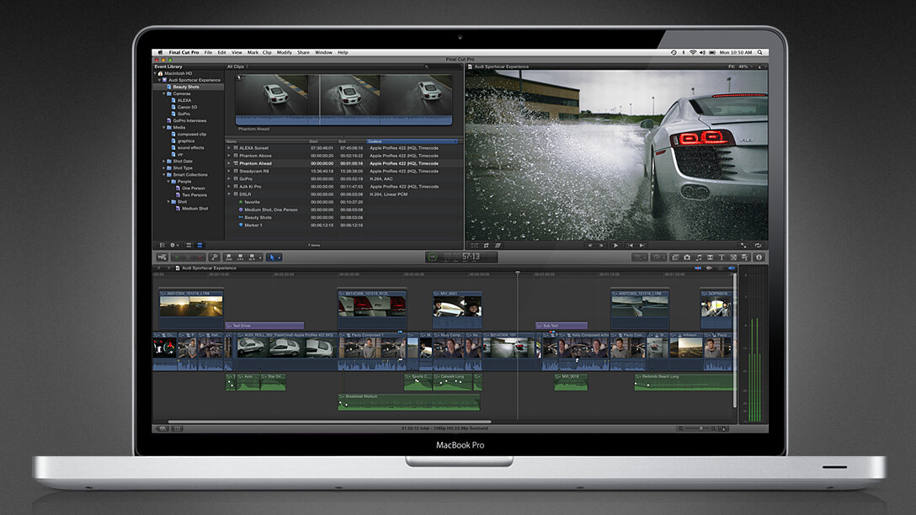
Task: Open the Music and Sound browser
Action: pos(699,257)
